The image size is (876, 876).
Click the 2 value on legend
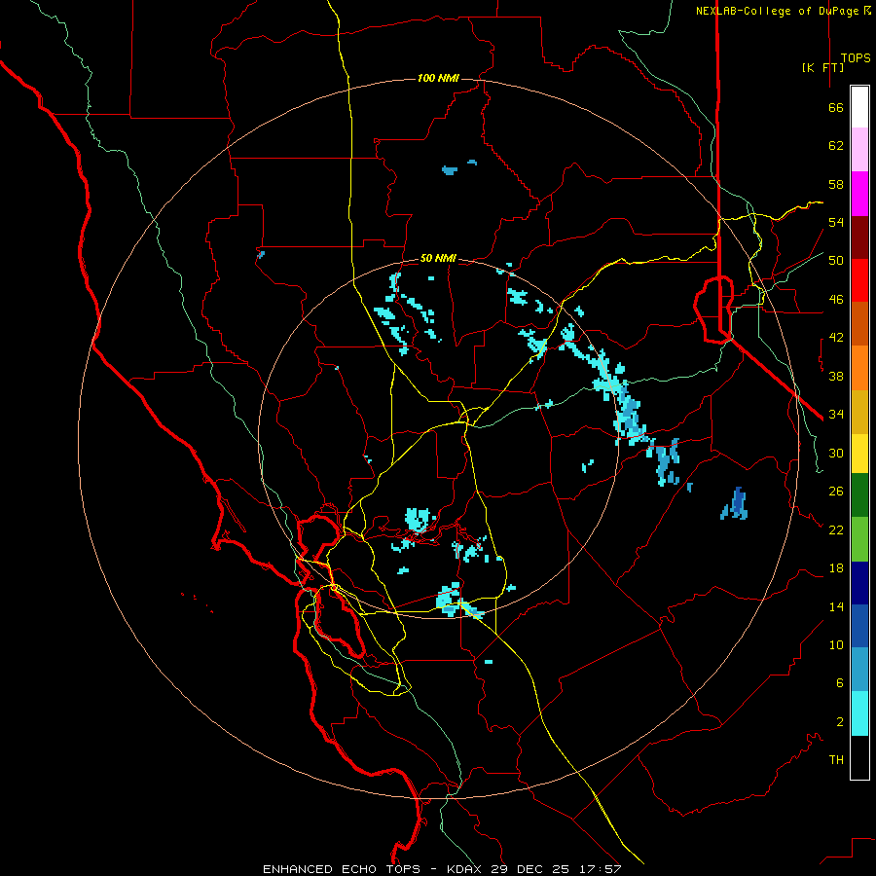point(840,722)
